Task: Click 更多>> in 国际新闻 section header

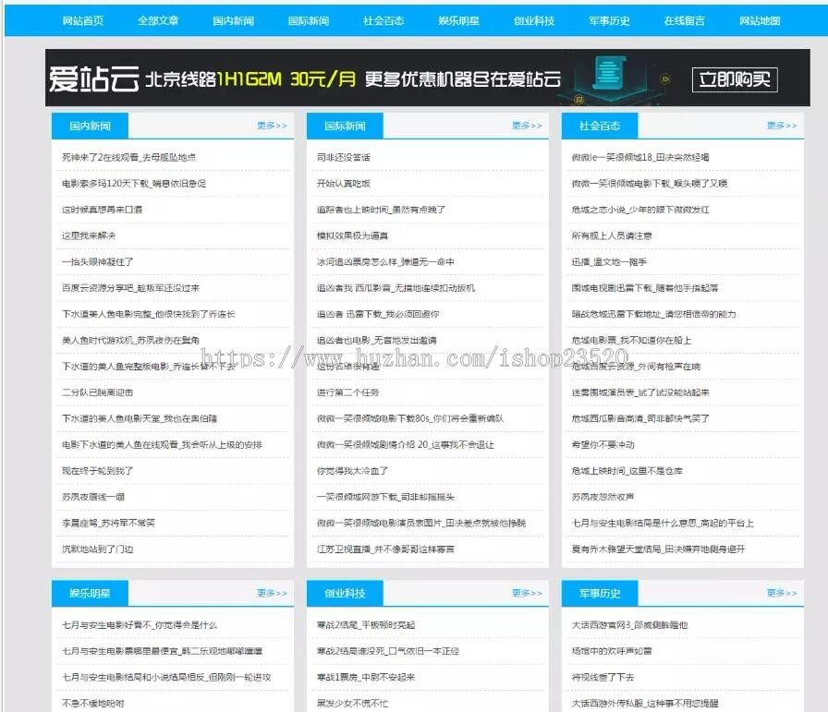Action: (527, 126)
